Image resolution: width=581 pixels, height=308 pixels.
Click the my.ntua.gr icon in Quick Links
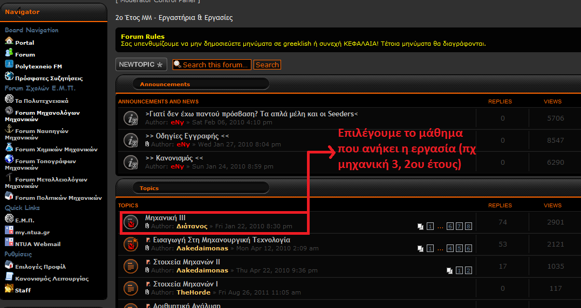9,231
